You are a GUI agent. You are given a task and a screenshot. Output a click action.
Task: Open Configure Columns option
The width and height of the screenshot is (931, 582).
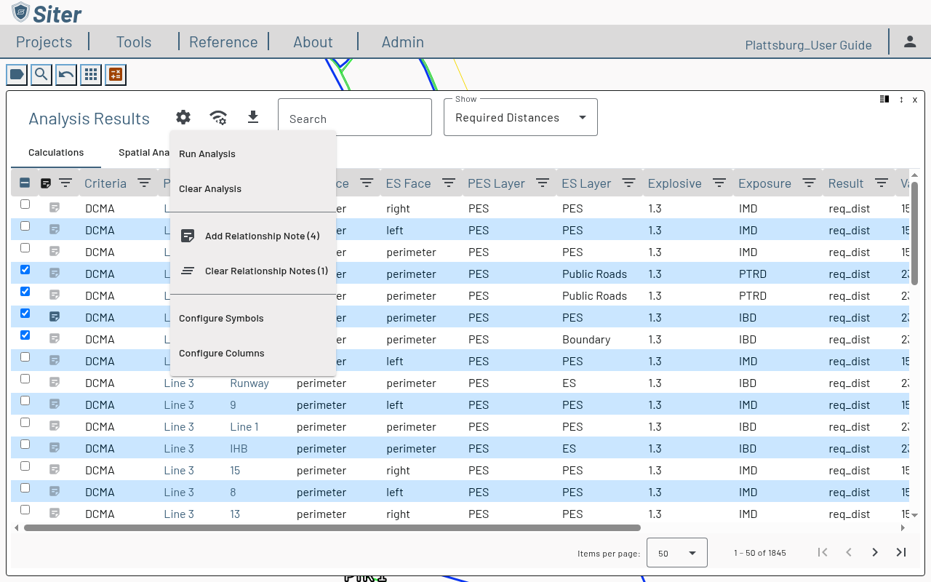(253, 354)
